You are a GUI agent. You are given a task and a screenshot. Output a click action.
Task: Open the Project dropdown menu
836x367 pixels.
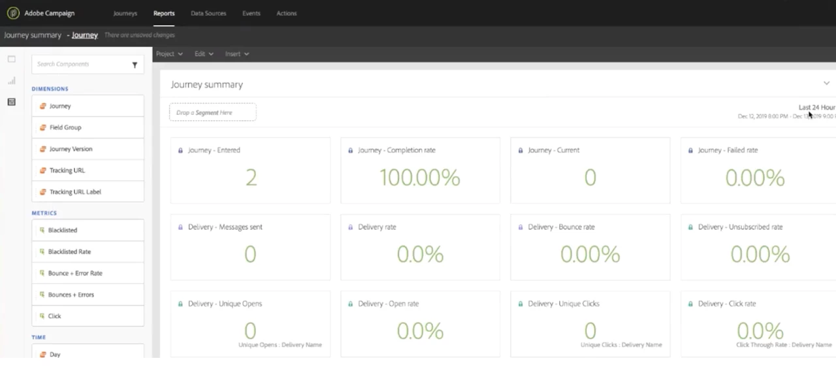click(169, 54)
